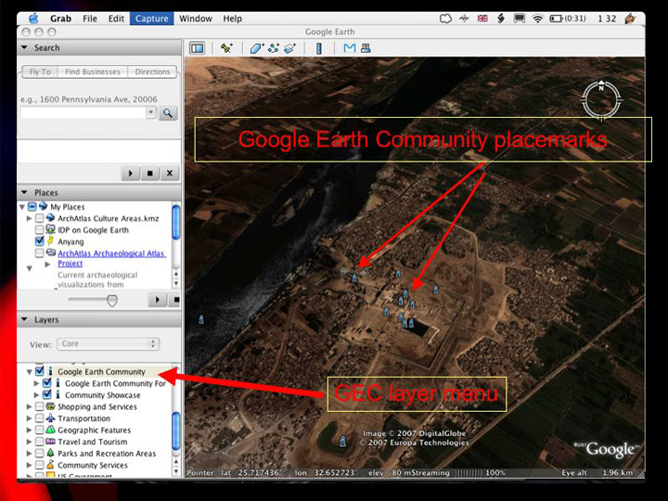
Task: Clear search results with the X button
Action: [x=170, y=173]
